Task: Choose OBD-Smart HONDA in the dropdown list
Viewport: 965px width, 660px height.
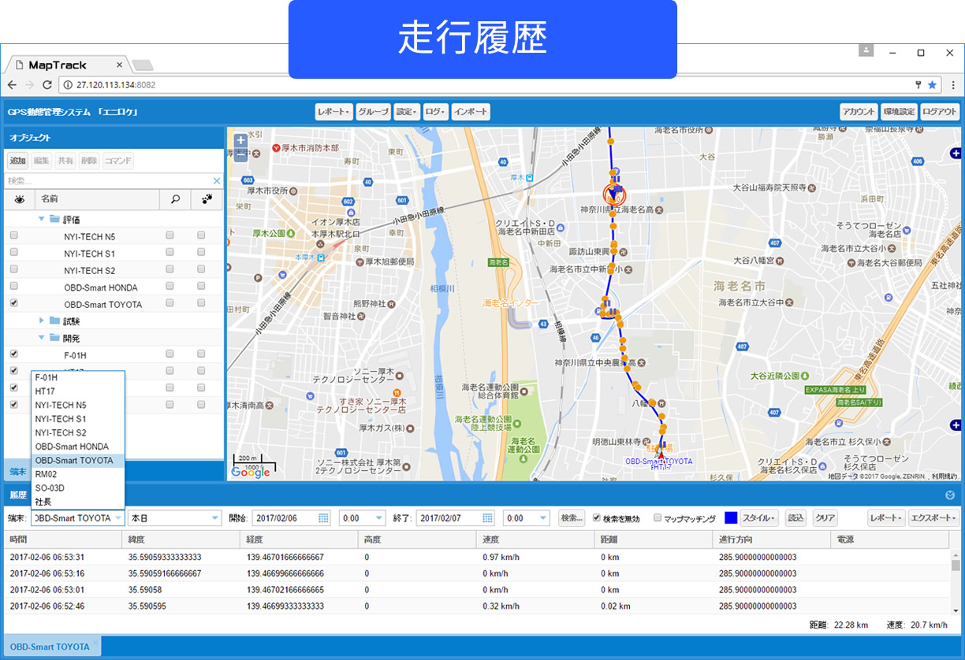Action: pyautogui.click(x=78, y=447)
